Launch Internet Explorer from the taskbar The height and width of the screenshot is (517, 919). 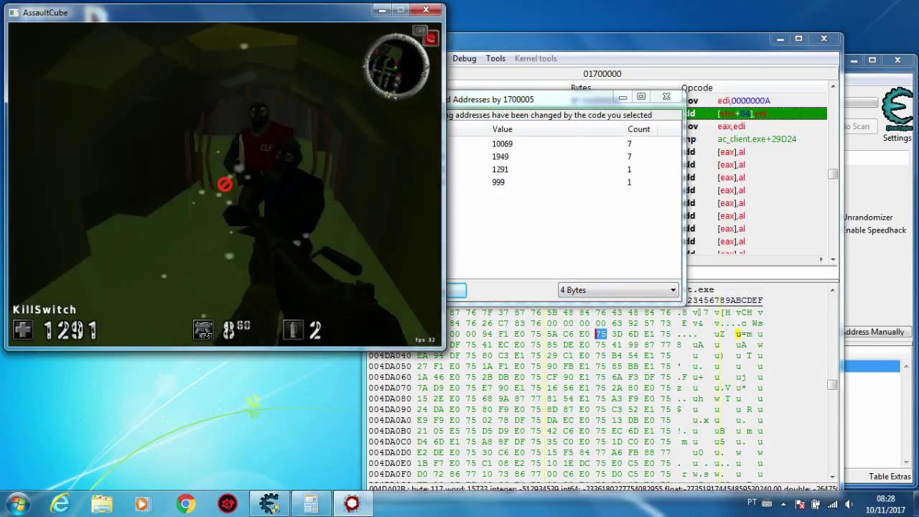(x=60, y=504)
